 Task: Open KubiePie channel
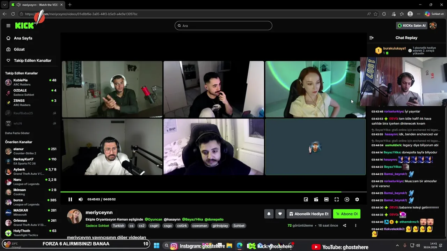31,82
